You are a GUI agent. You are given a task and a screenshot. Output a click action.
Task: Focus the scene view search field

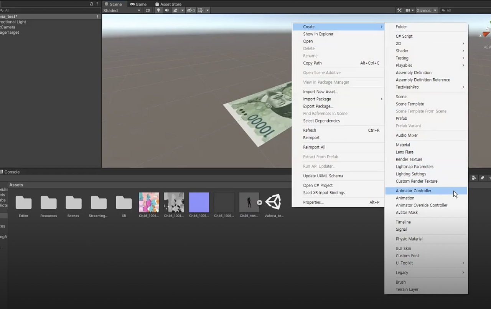point(465,10)
